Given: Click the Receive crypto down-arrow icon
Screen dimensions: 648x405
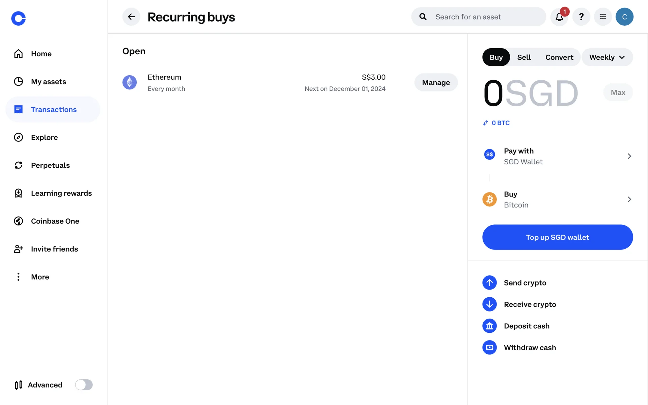Looking at the screenshot, I should (x=489, y=304).
